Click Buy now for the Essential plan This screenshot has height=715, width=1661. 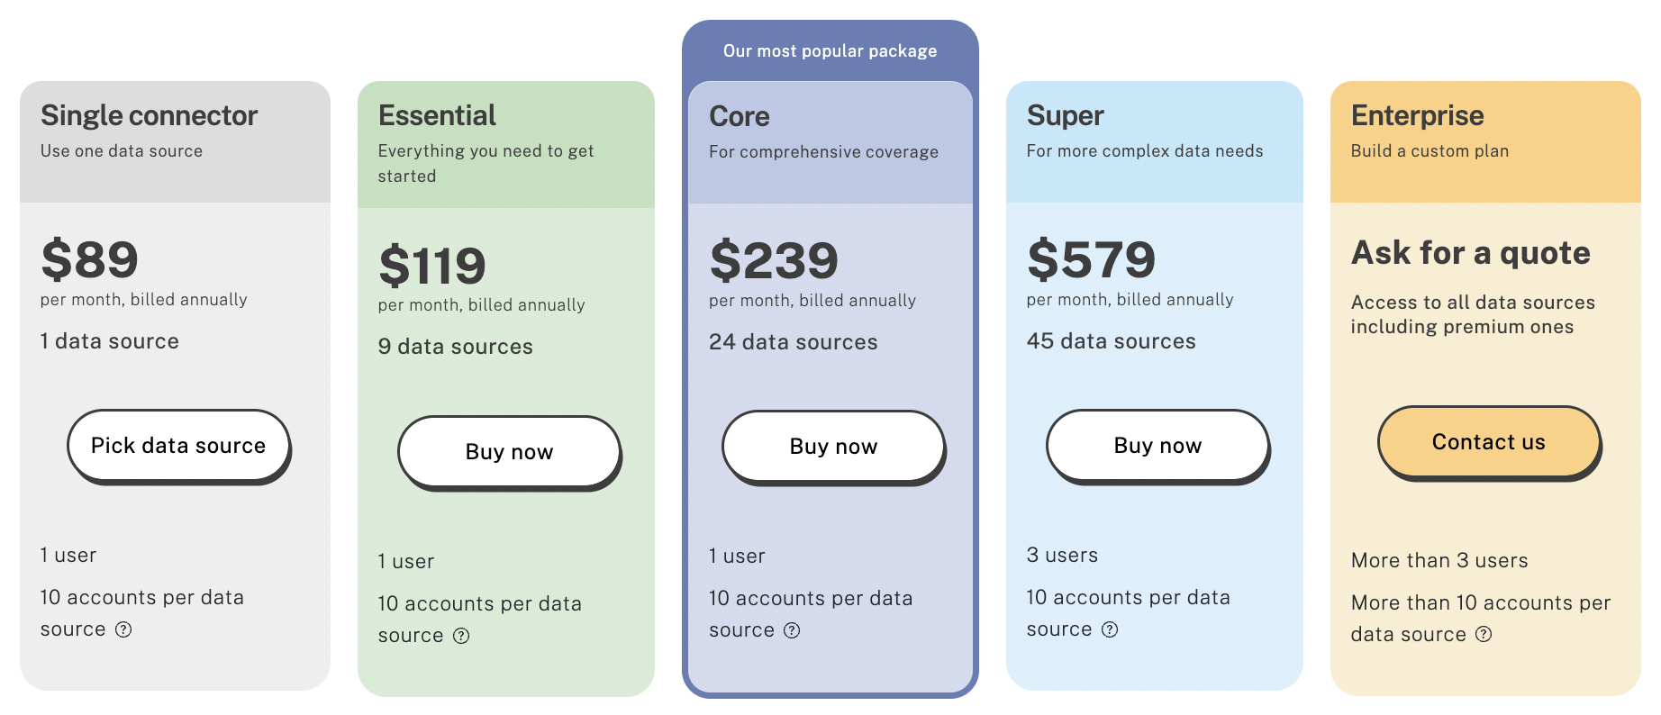tap(509, 452)
